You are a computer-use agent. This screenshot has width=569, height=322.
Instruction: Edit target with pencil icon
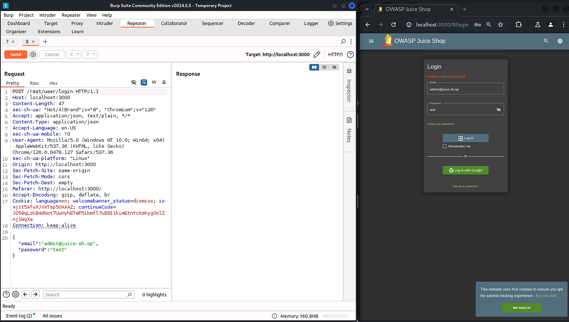(x=317, y=54)
